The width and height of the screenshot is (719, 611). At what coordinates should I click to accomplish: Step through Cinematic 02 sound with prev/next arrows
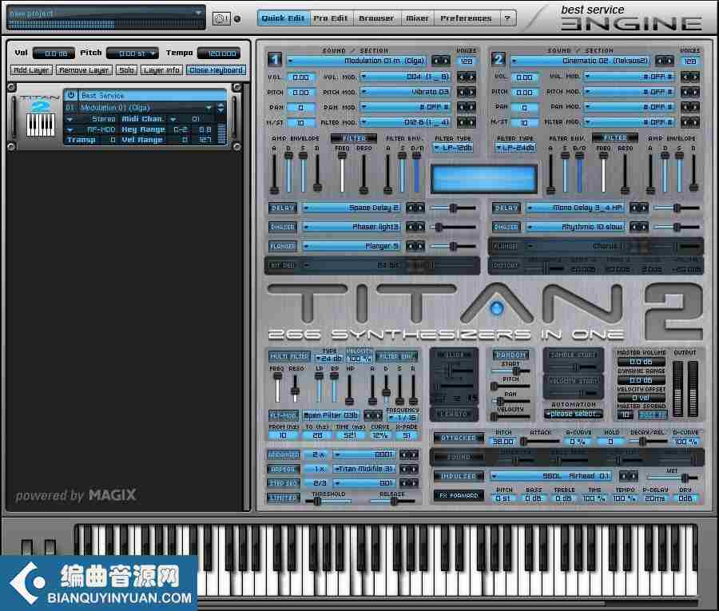(x=665, y=61)
